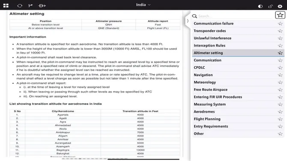Open the app grid menu icon
The width and height of the screenshot is (287, 161).
pos(6,6)
